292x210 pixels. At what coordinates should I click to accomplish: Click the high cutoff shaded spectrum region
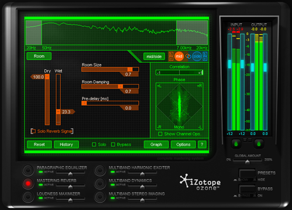point(192,33)
